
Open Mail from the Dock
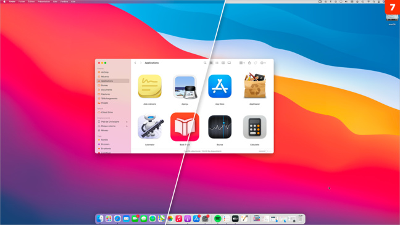pyautogui.click(x=127, y=218)
